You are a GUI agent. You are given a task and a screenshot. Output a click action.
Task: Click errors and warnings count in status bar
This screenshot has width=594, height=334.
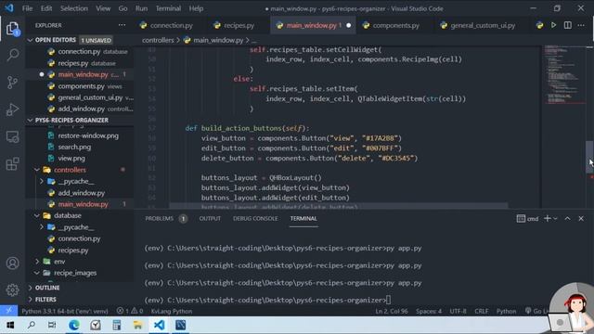pyautogui.click(x=130, y=311)
